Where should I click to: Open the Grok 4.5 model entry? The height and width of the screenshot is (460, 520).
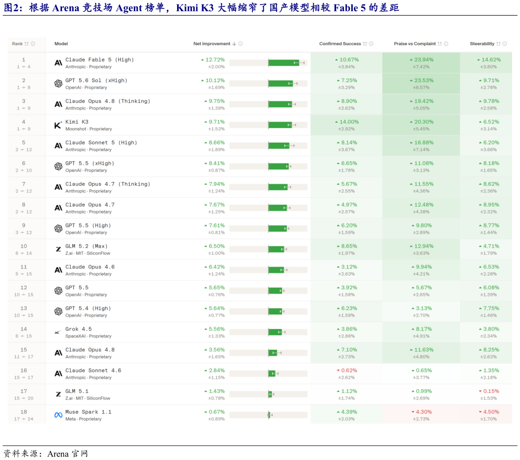point(79,329)
